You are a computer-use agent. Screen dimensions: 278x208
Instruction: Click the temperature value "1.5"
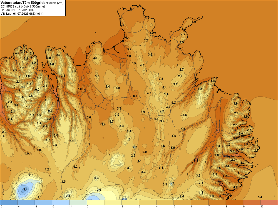32,115
